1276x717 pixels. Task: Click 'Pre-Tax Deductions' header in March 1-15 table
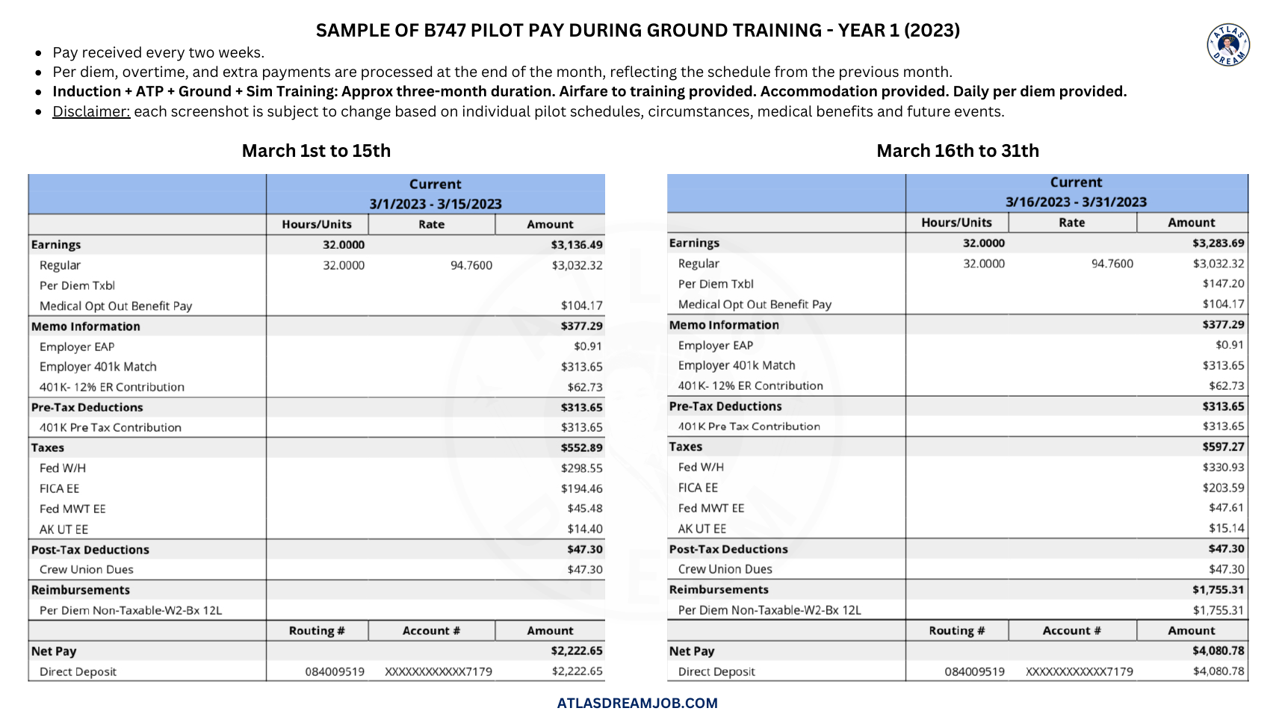click(87, 407)
